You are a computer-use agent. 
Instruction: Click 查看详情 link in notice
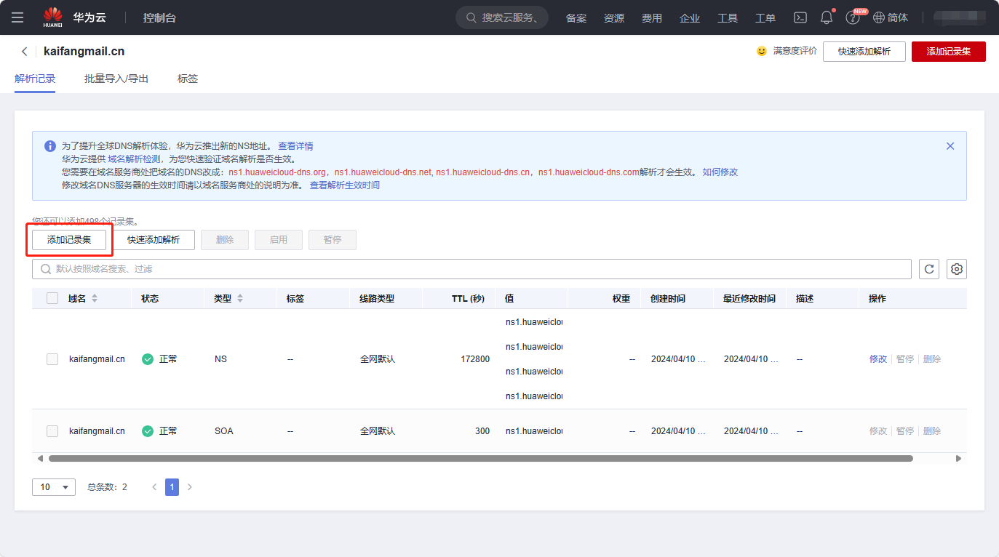(295, 146)
